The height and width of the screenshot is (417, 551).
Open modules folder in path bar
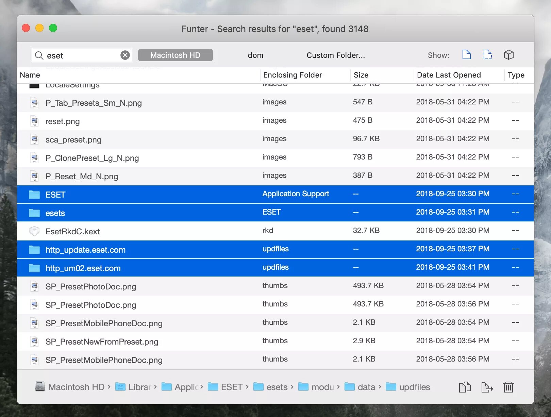pos(316,387)
